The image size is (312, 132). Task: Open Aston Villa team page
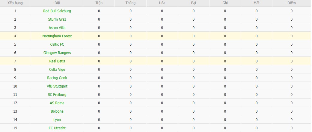click(57, 28)
